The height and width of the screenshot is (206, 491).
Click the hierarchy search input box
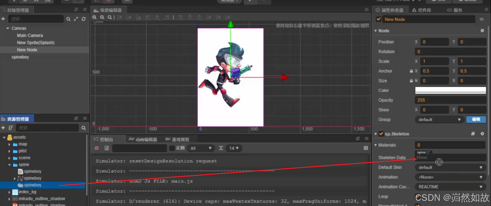point(36,19)
